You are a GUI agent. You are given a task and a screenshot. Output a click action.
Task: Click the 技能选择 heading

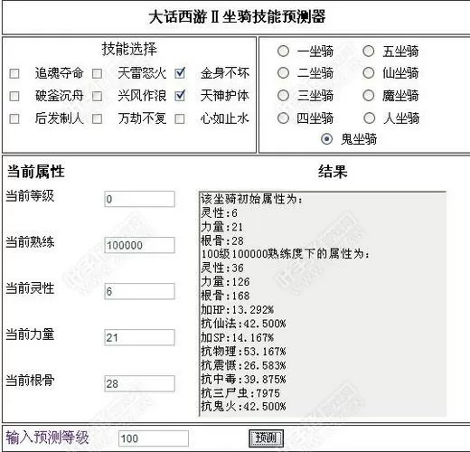coord(129,49)
